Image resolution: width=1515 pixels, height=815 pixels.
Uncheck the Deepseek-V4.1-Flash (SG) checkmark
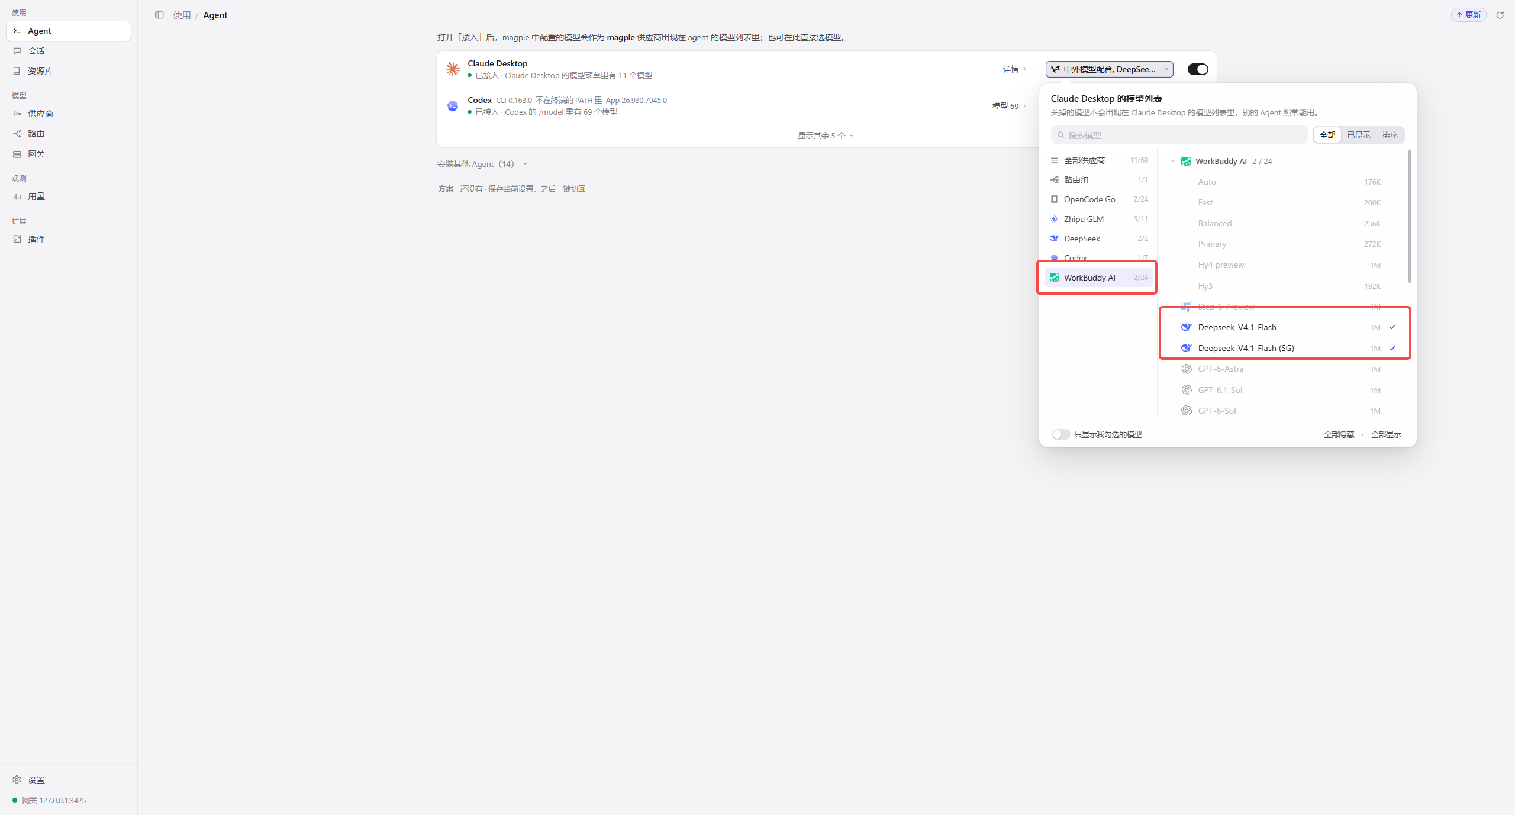click(1392, 348)
